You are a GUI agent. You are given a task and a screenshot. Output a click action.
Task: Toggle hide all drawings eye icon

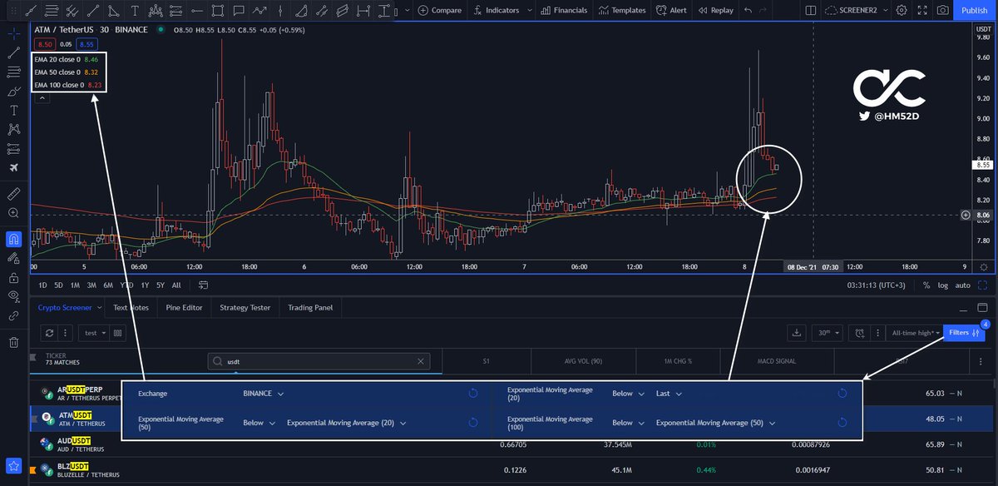(x=13, y=296)
